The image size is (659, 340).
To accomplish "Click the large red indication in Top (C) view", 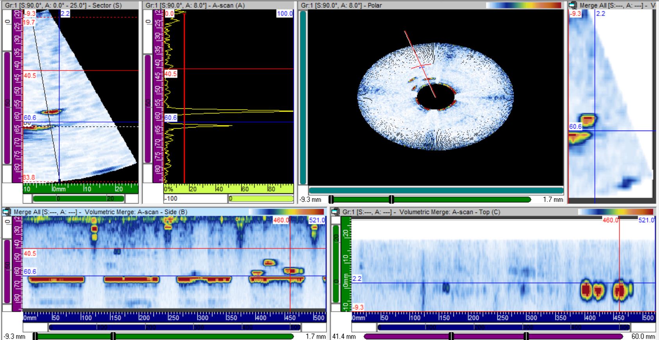I will (x=586, y=290).
